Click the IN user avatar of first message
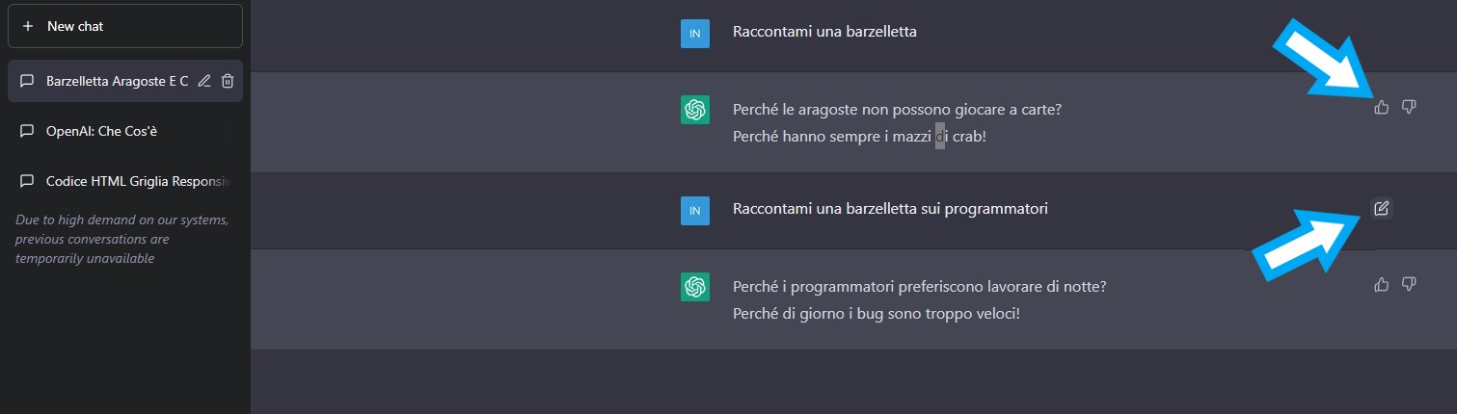The image size is (1457, 414). pos(695,33)
